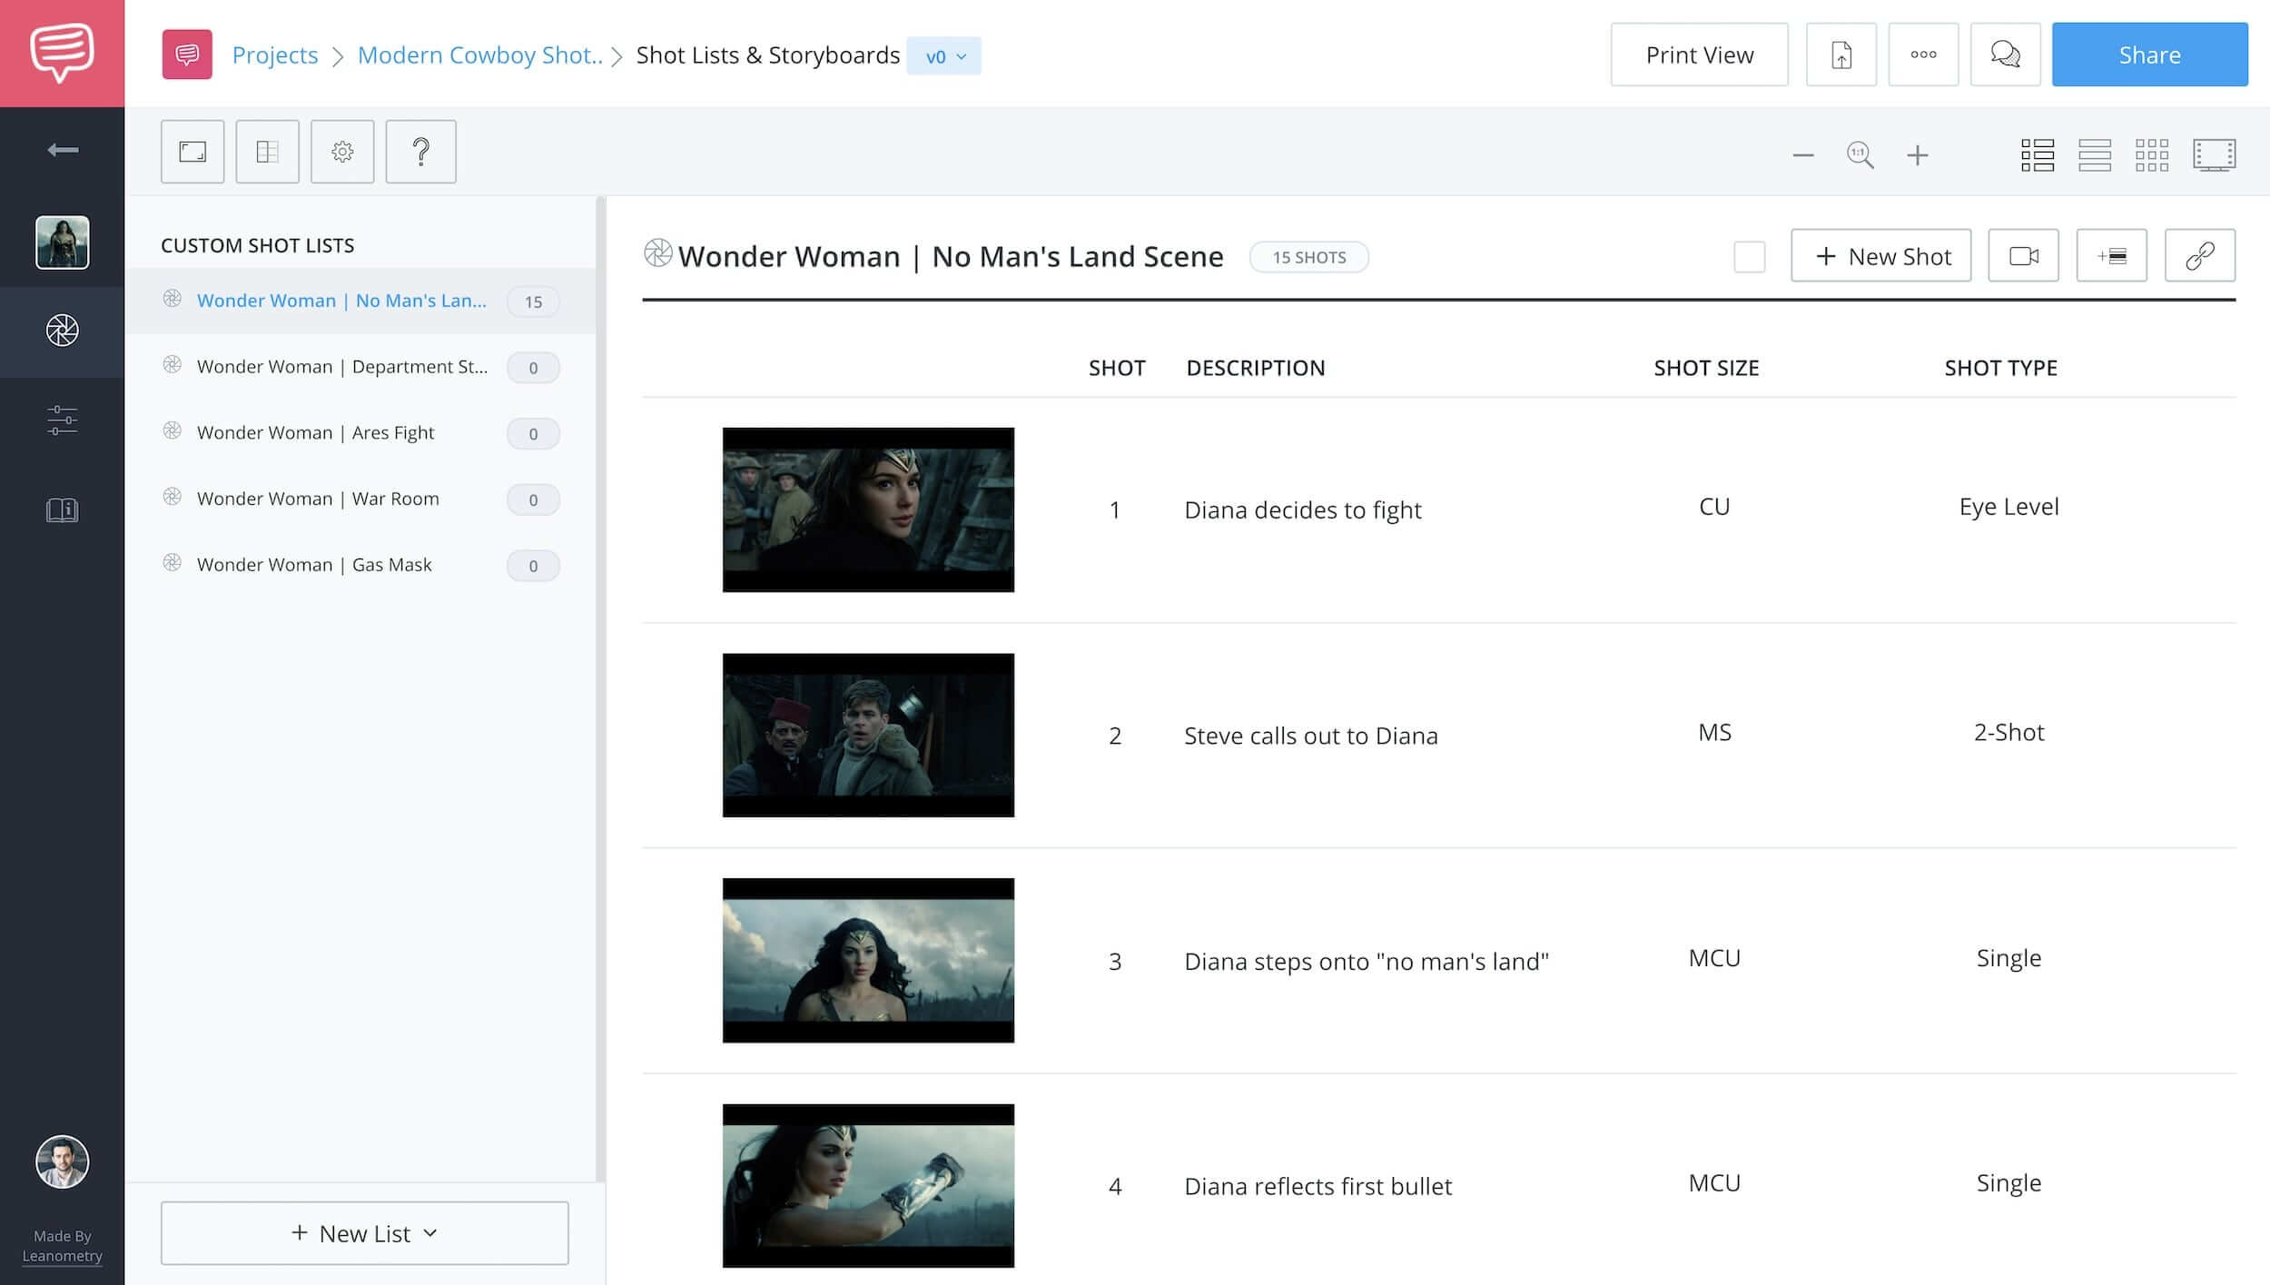The width and height of the screenshot is (2270, 1285).
Task: Switch to the grid layout view
Action: pyautogui.click(x=2152, y=153)
